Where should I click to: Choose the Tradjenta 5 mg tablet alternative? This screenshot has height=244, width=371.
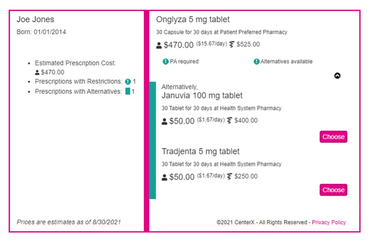tap(333, 190)
